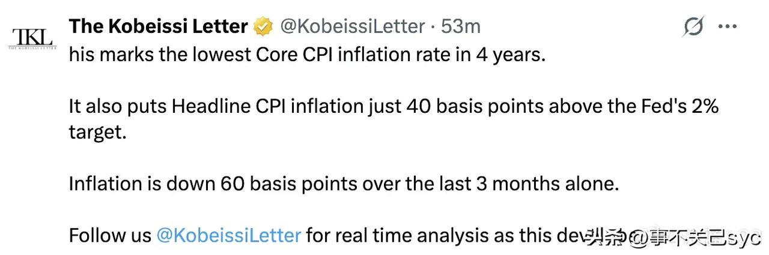Viewport: 769px width, 255px height.
Task: Click the blue @KobeissiLetter mention in the tweet body
Action: coord(228,234)
